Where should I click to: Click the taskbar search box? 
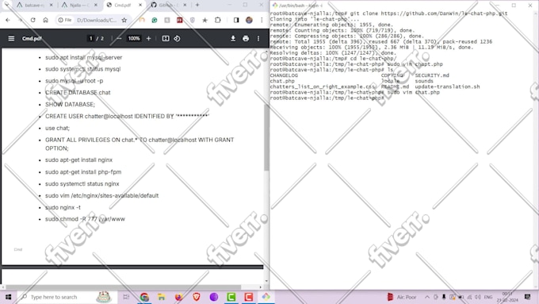coord(67,297)
